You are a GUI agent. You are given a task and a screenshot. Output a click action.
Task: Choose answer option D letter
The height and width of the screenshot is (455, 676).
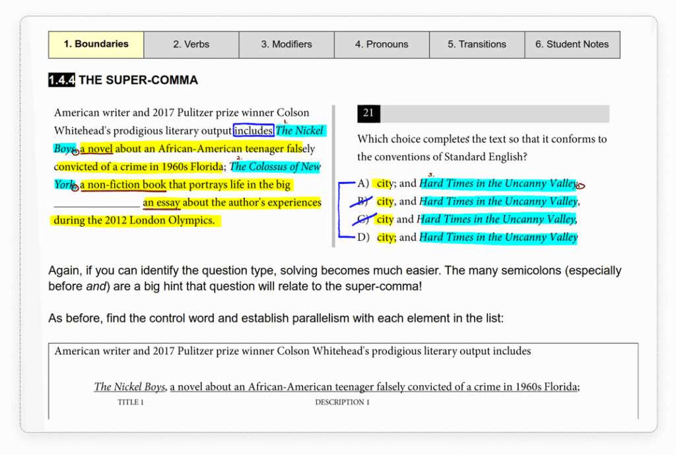click(x=364, y=237)
